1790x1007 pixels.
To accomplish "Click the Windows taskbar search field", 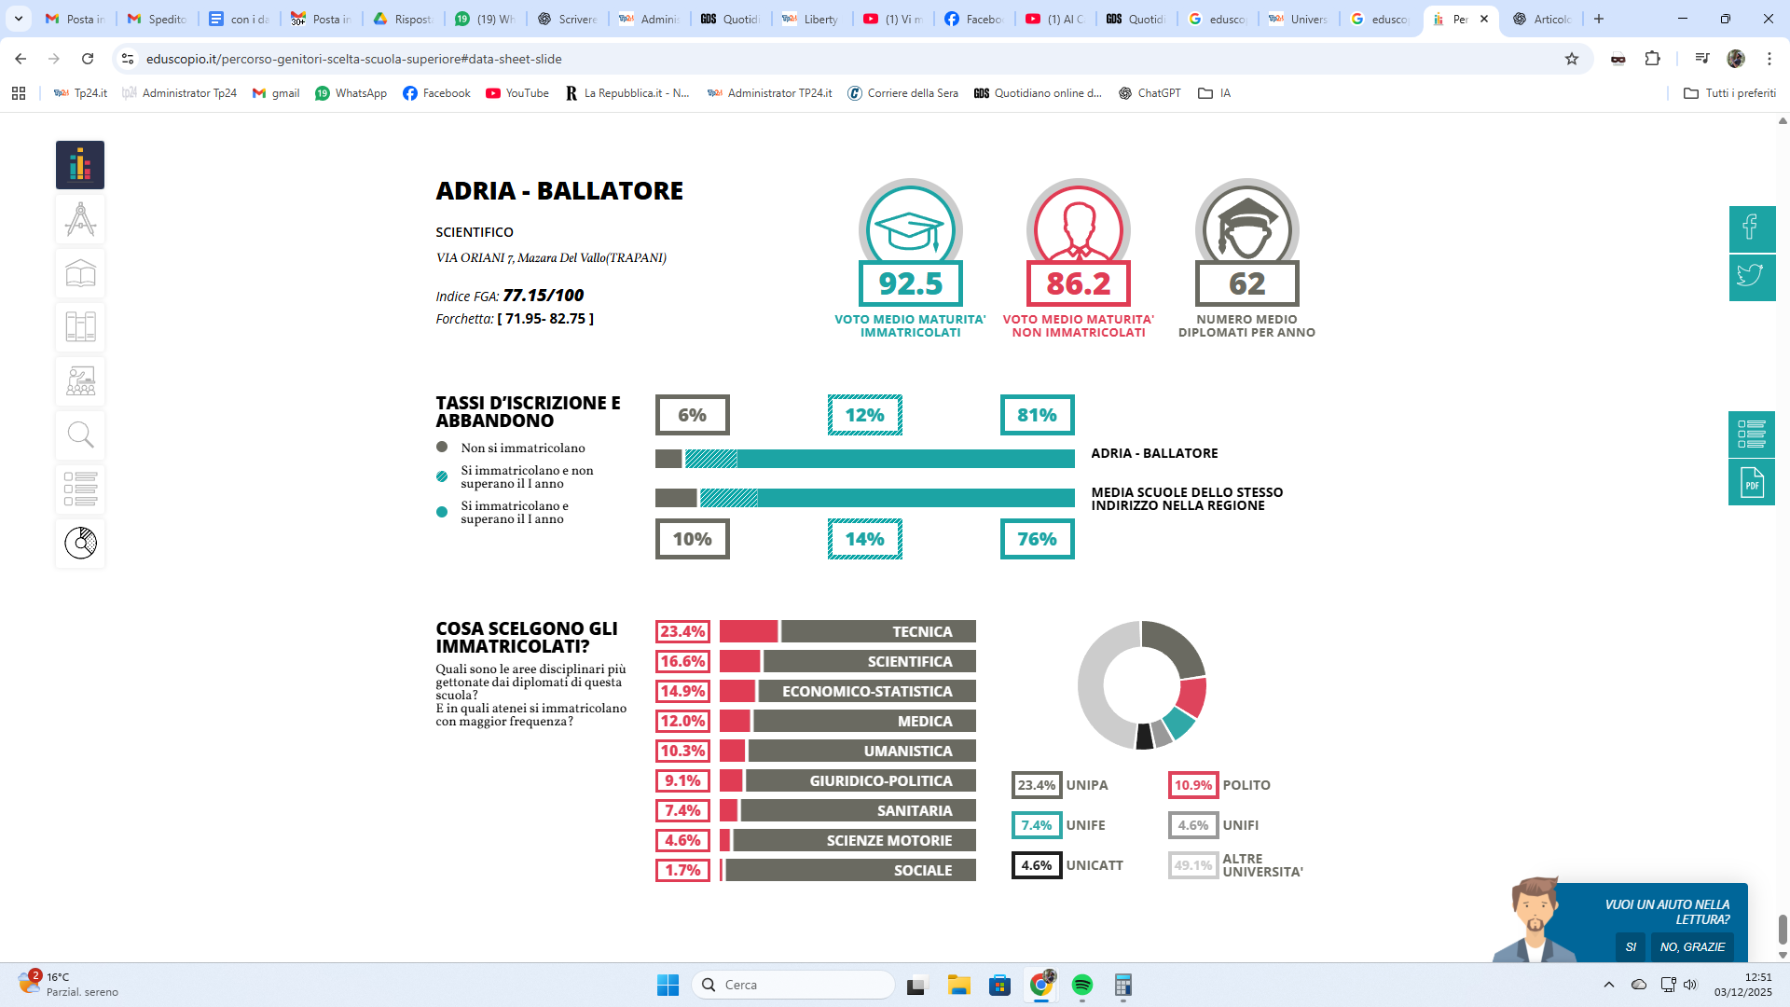I will pyautogui.click(x=792, y=985).
